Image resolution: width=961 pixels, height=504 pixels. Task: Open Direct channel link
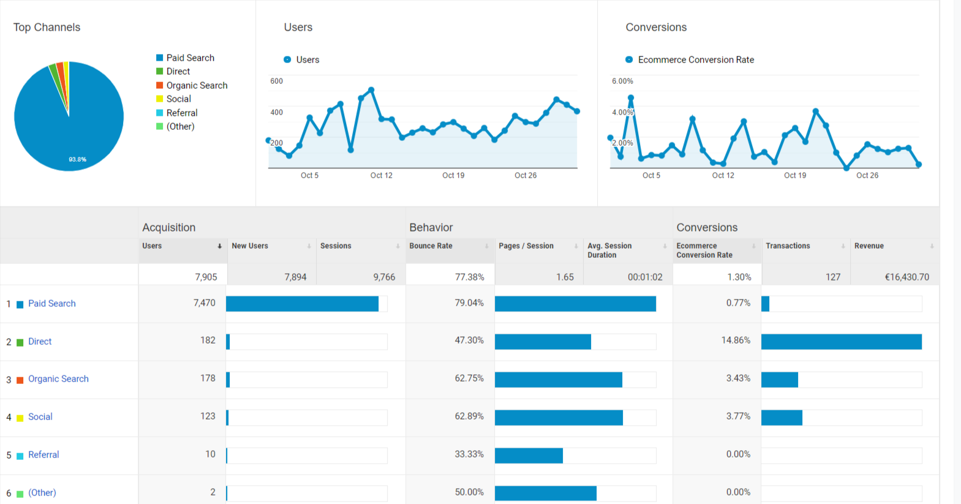[x=40, y=342]
